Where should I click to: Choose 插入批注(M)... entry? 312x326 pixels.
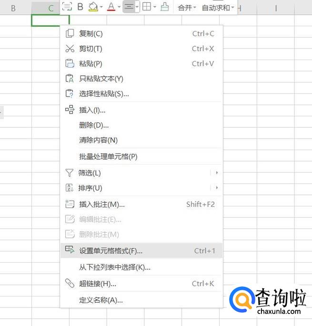[141, 204]
